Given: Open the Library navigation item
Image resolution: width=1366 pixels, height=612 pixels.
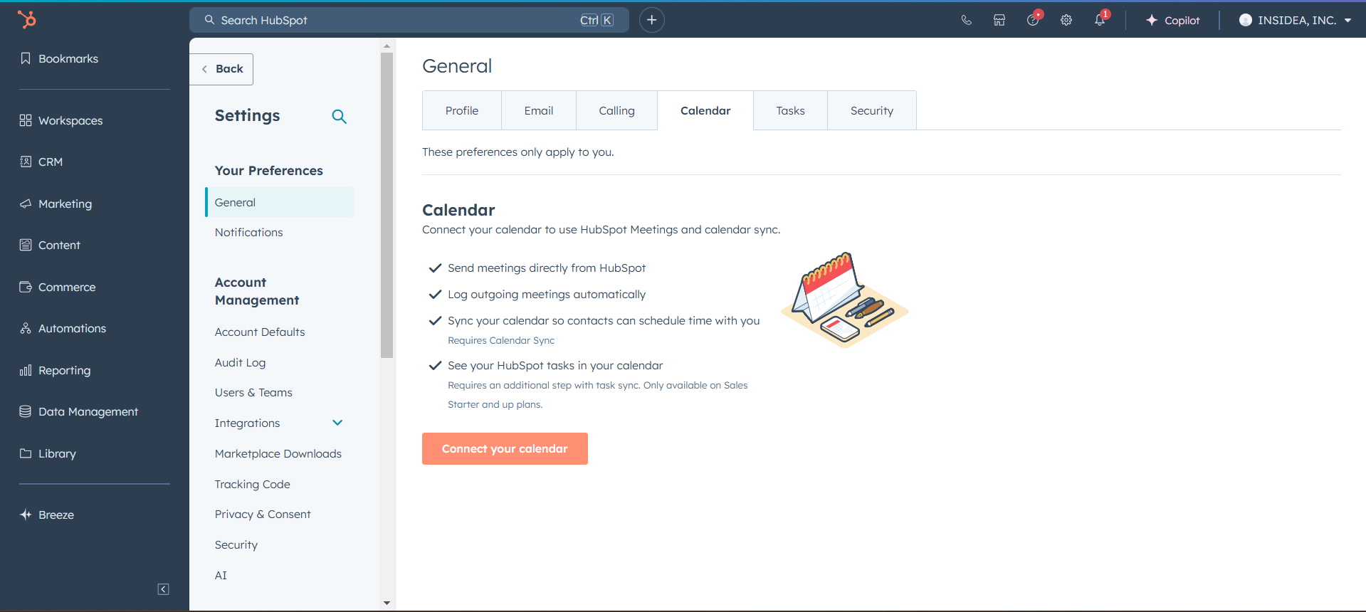Looking at the screenshot, I should 48,453.
